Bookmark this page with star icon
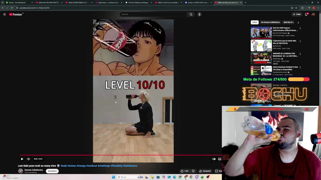Image resolution: width=321 pixels, height=180 pixels. pos(296,8)
